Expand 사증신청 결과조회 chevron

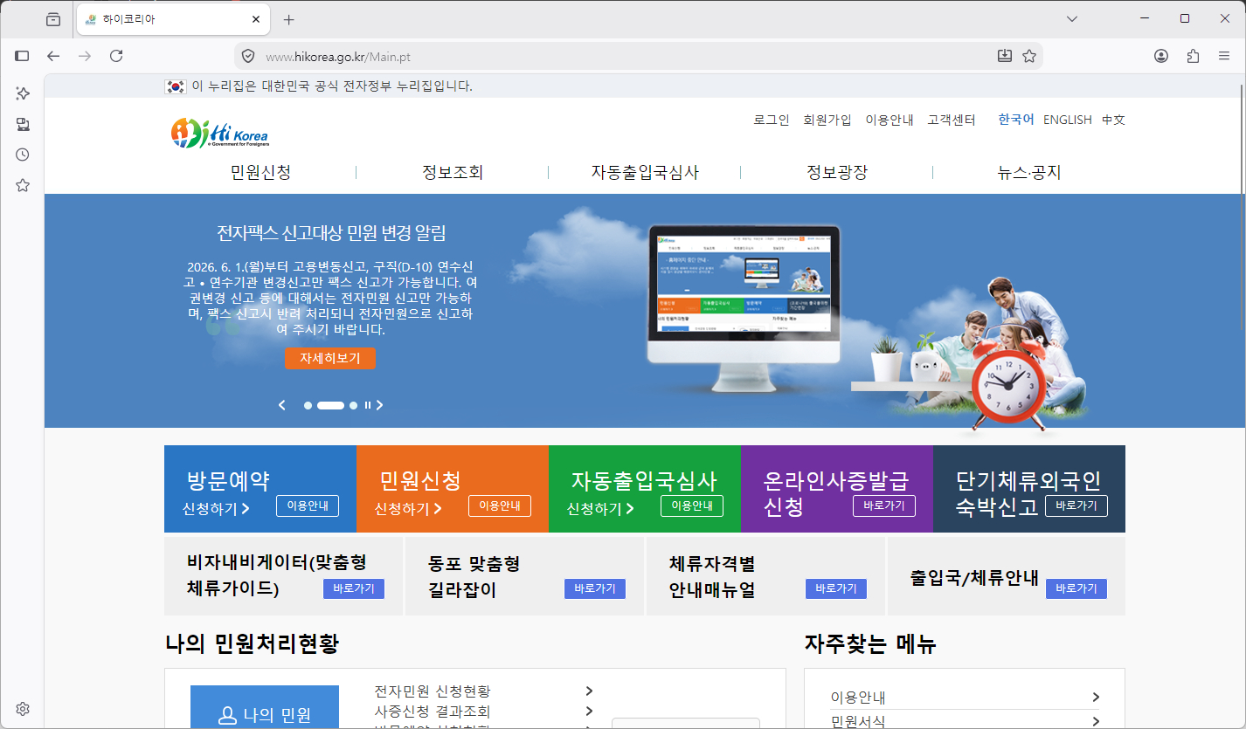[590, 711]
